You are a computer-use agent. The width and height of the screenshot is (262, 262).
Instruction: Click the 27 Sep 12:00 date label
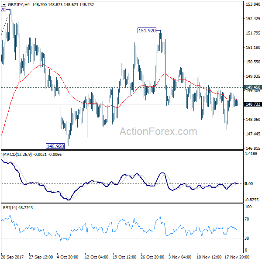coord(41,257)
